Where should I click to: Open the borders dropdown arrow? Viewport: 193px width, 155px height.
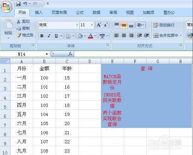tap(73, 36)
